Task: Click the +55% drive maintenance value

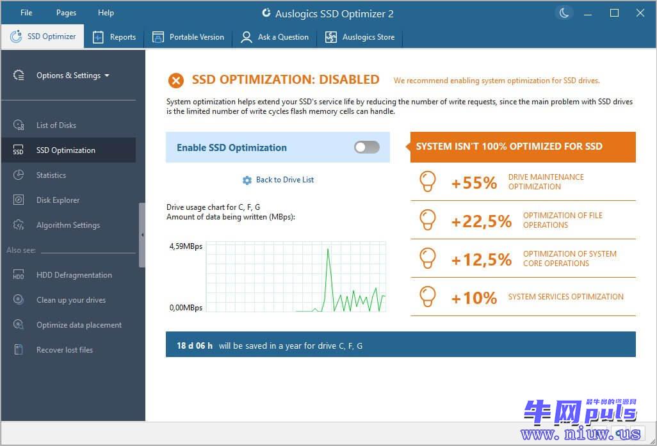Action: click(474, 182)
